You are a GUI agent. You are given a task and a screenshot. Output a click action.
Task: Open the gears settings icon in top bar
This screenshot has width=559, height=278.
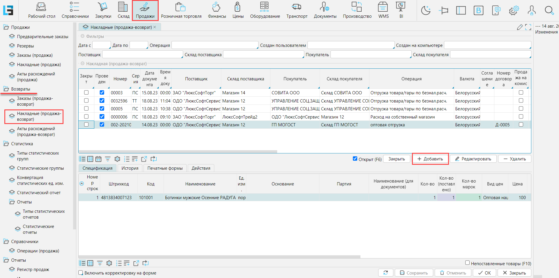click(514, 10)
